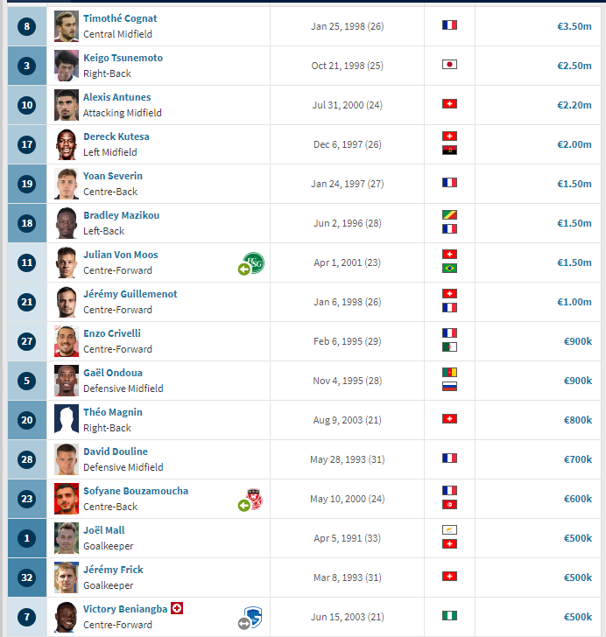Click the Brazil flag in Julian Von Moos's row
606x637 pixels.
click(449, 269)
